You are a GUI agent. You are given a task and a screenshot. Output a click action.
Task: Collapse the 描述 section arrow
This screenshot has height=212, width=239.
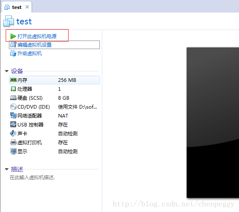(6, 169)
